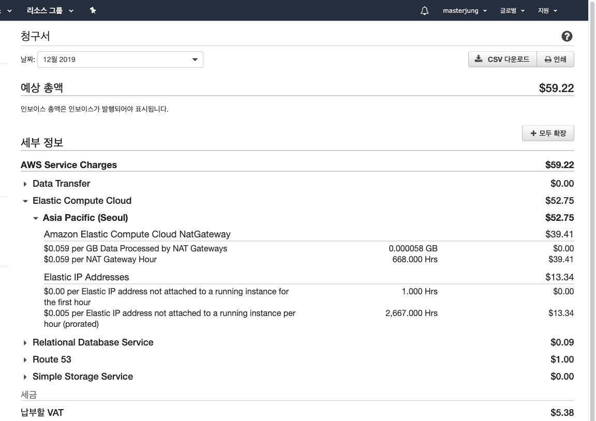Expand the Route 53 row
This screenshot has width=596, height=421.
coord(25,360)
